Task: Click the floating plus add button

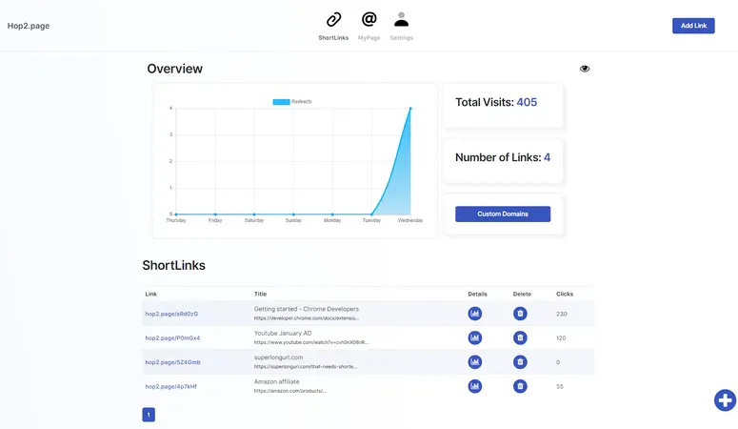Action: click(725, 400)
